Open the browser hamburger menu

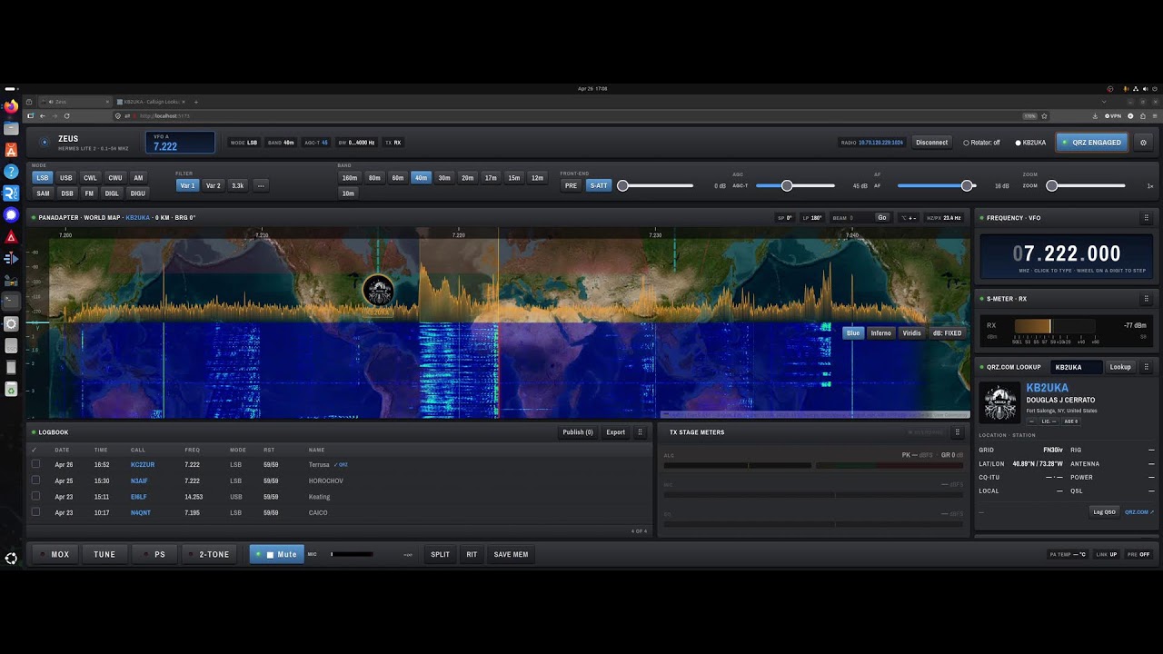point(1154,116)
